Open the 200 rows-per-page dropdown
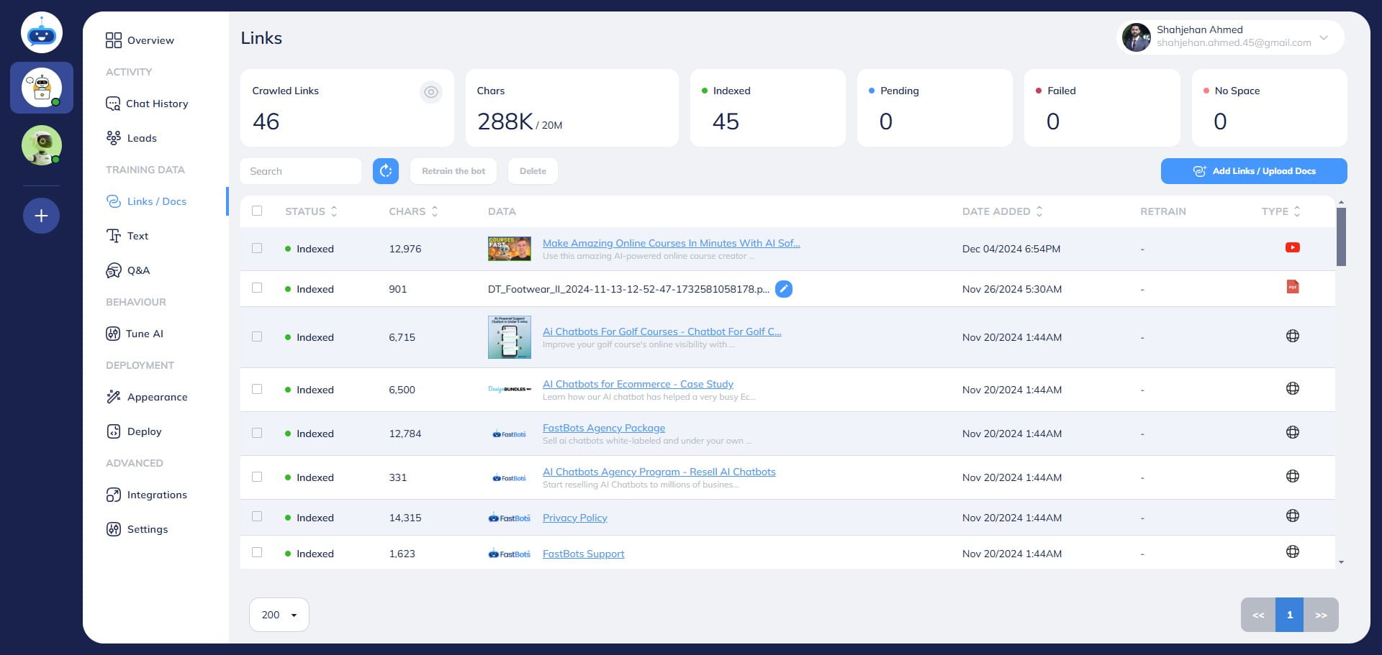Viewport: 1382px width, 655px height. (279, 615)
